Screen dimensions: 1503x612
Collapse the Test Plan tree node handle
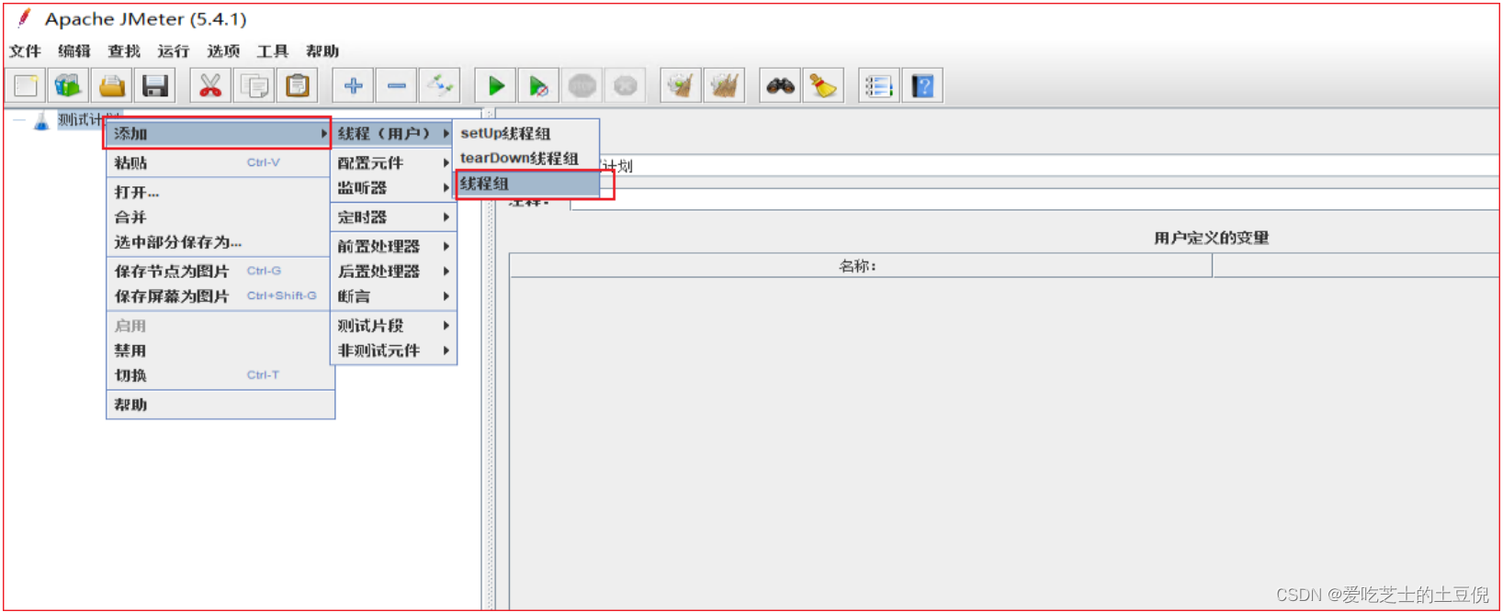[x=18, y=120]
